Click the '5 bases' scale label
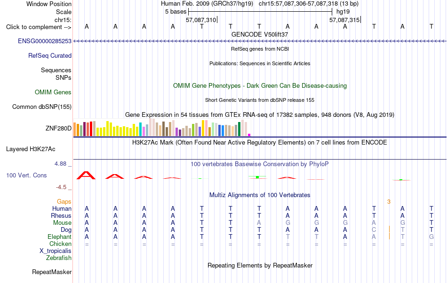447x283 pixels. click(176, 12)
